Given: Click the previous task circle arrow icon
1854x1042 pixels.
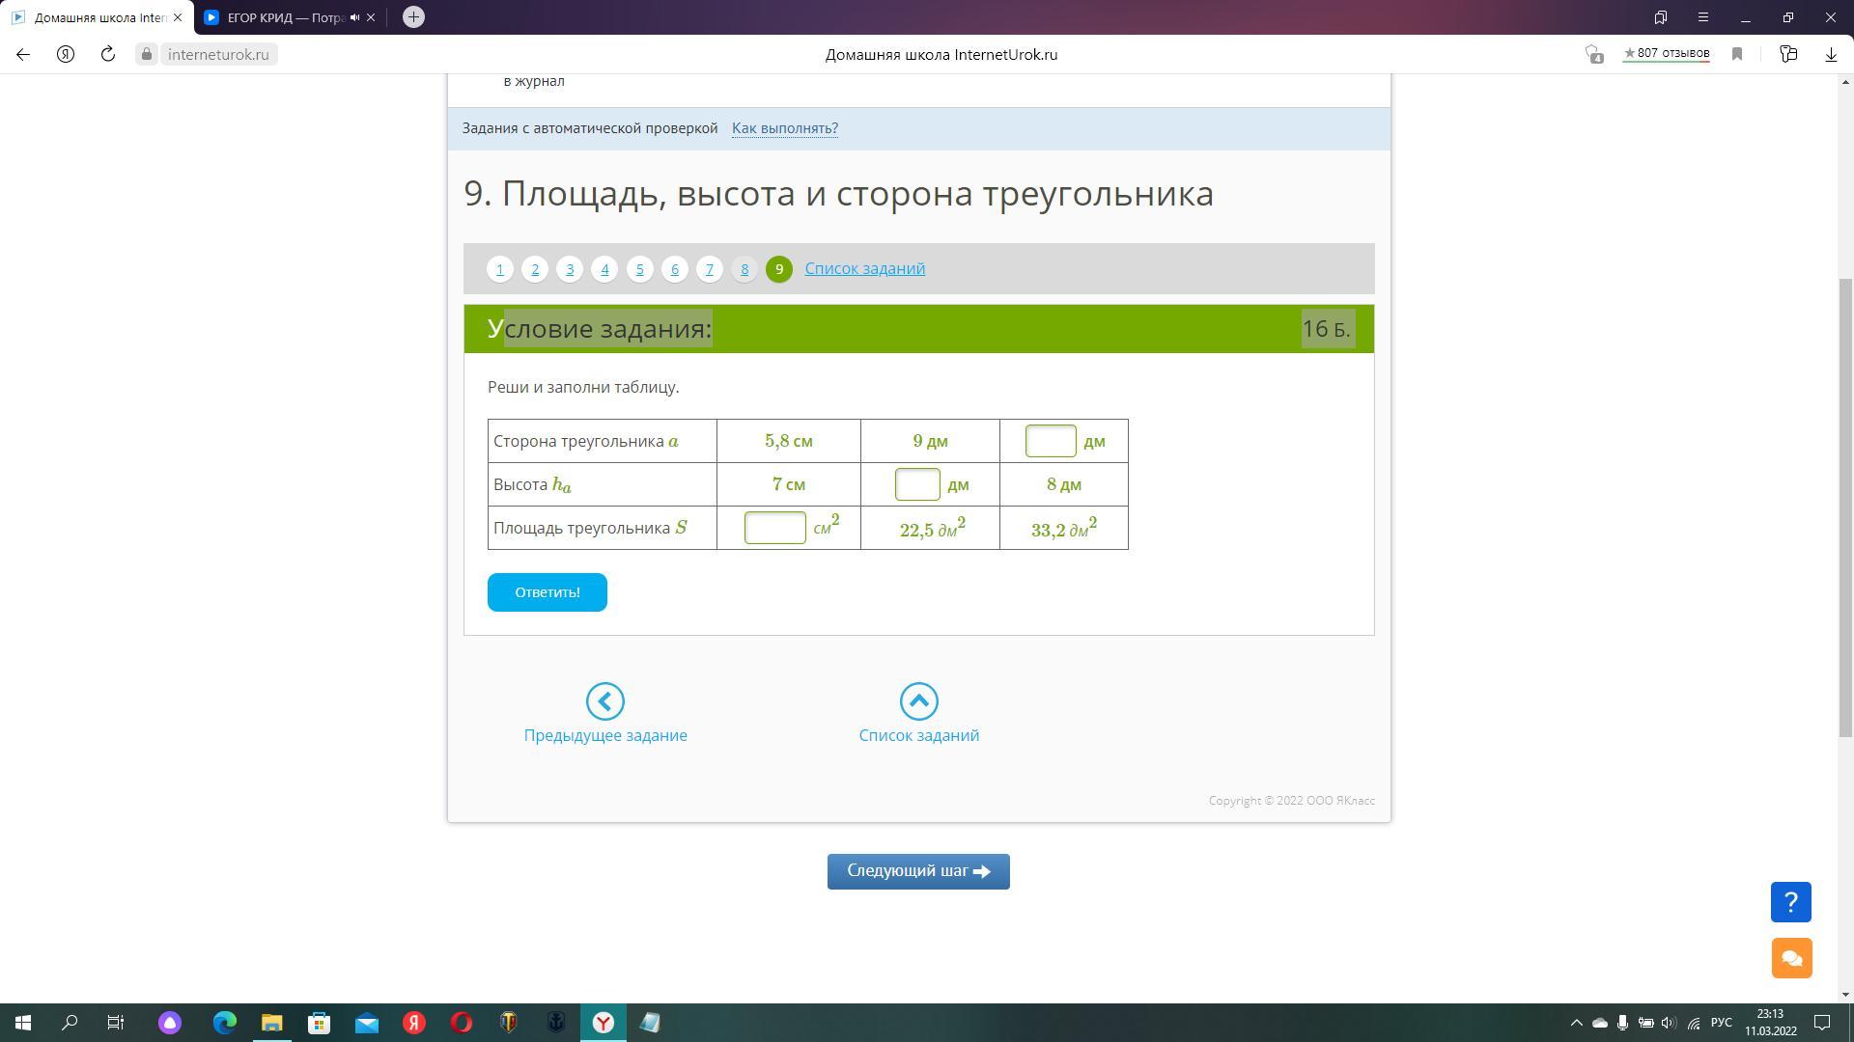Looking at the screenshot, I should coord(605,701).
